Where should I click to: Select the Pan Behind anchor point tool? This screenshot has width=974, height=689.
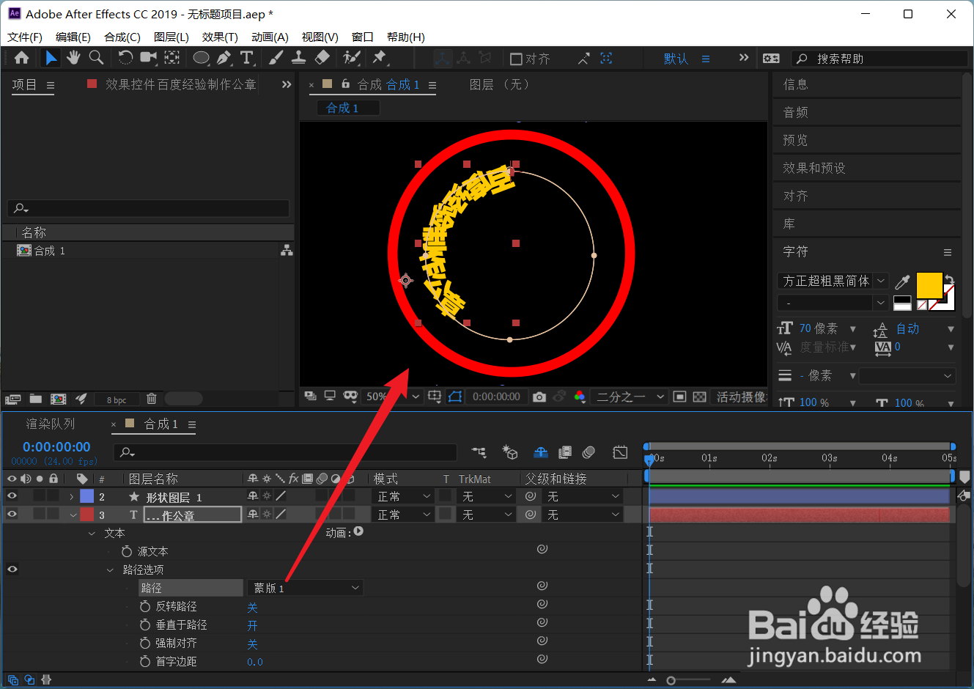pos(172,58)
